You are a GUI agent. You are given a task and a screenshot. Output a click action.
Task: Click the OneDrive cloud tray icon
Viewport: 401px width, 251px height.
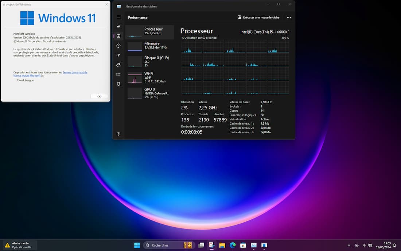[357, 246]
